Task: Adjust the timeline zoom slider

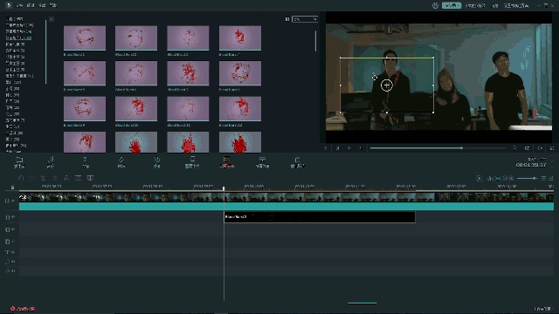Action: [527, 178]
